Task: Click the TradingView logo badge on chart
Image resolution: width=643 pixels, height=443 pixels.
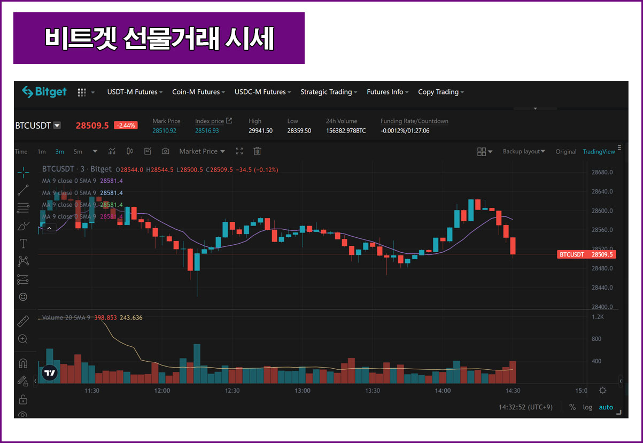Action: 49,373
